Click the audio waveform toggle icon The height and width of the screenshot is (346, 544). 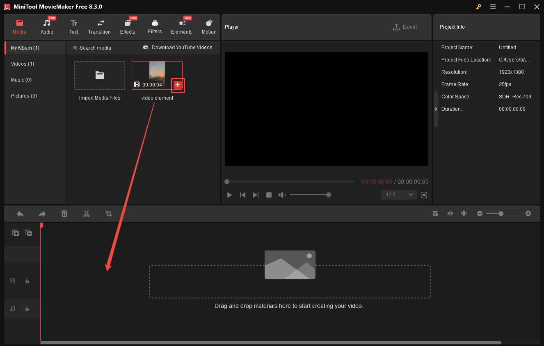[x=464, y=213]
